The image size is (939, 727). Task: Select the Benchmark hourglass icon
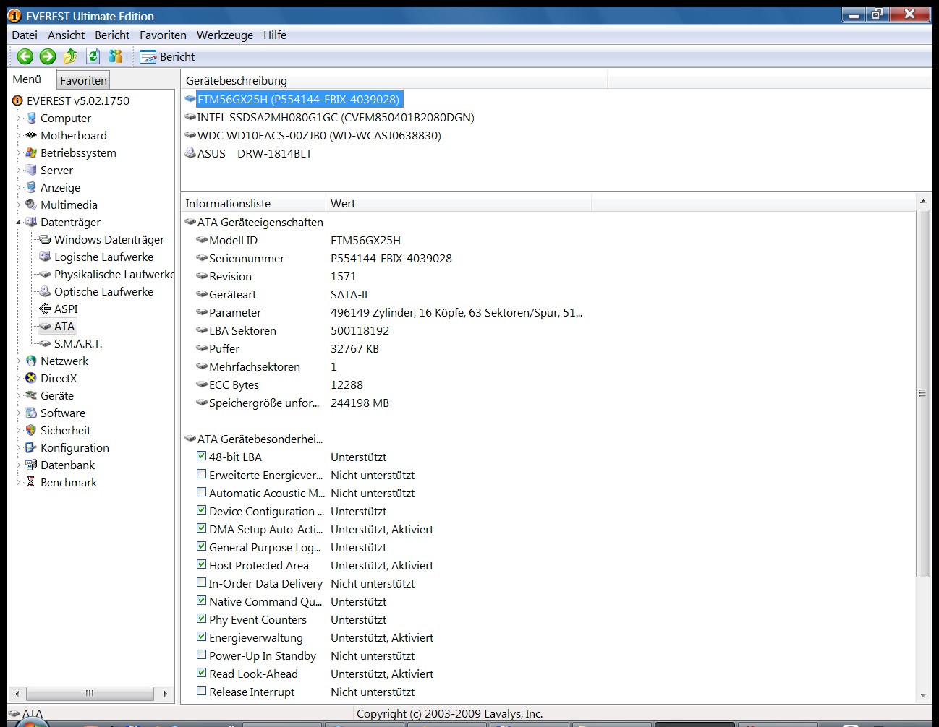point(31,482)
